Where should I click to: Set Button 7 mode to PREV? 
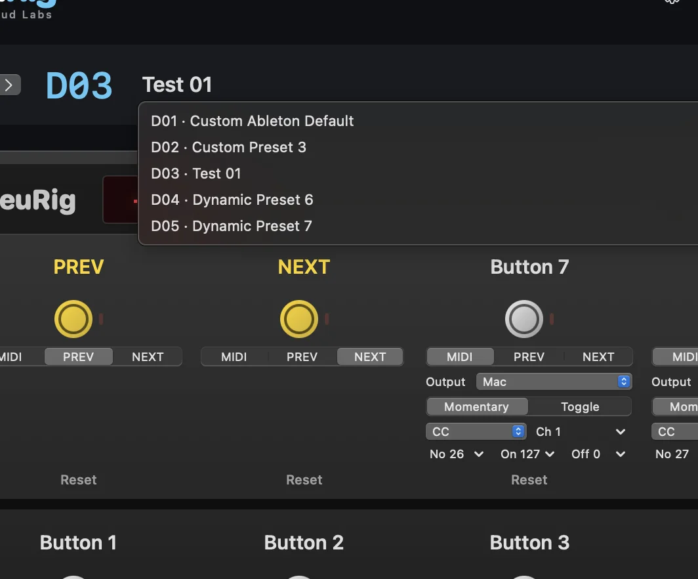(529, 356)
